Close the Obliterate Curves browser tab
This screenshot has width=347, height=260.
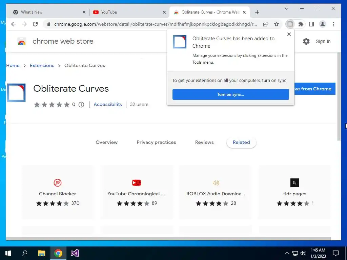(244, 12)
